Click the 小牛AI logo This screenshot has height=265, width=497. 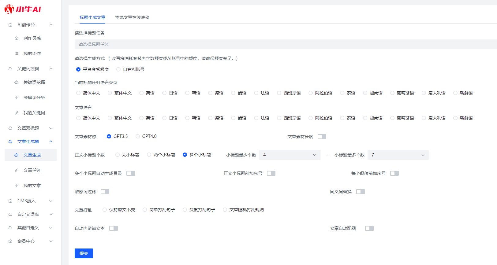point(23,9)
